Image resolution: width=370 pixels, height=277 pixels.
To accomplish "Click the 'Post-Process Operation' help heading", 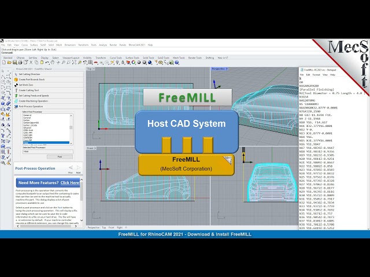I will (x=35, y=169).
